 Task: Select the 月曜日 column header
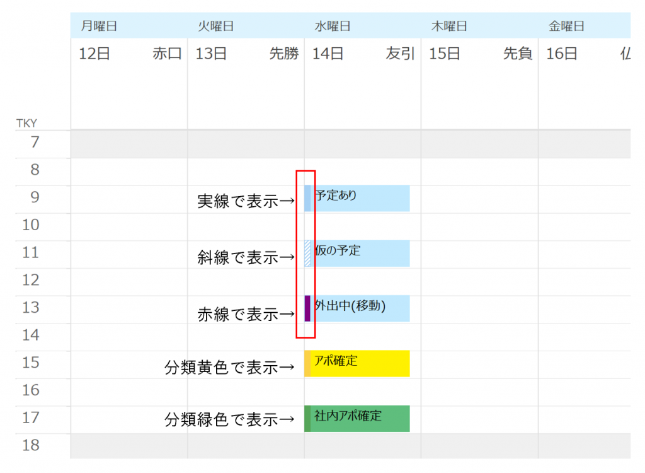pyautogui.click(x=99, y=26)
